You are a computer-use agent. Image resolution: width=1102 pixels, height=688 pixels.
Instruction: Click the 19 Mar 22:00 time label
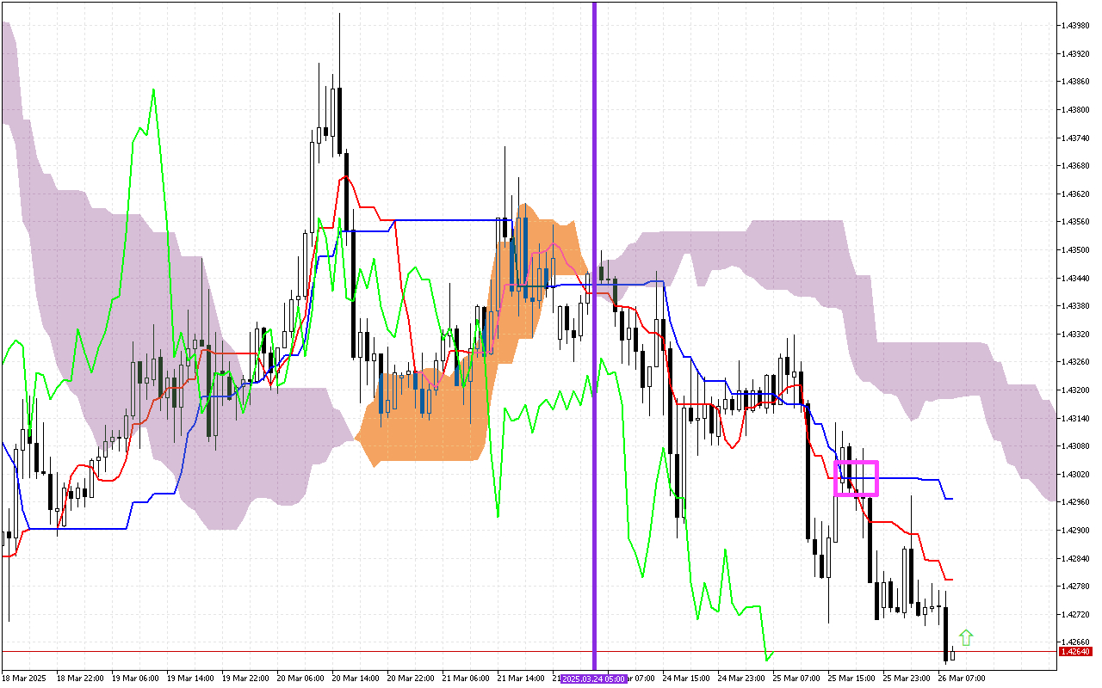point(244,679)
